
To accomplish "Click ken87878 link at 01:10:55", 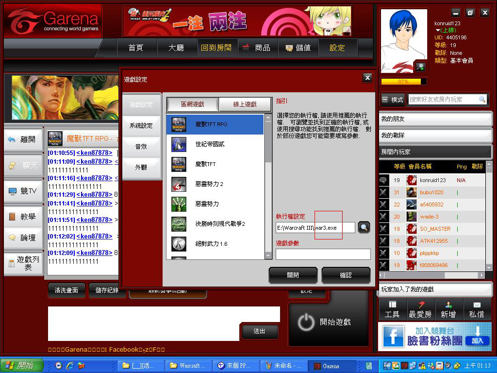I will point(95,153).
